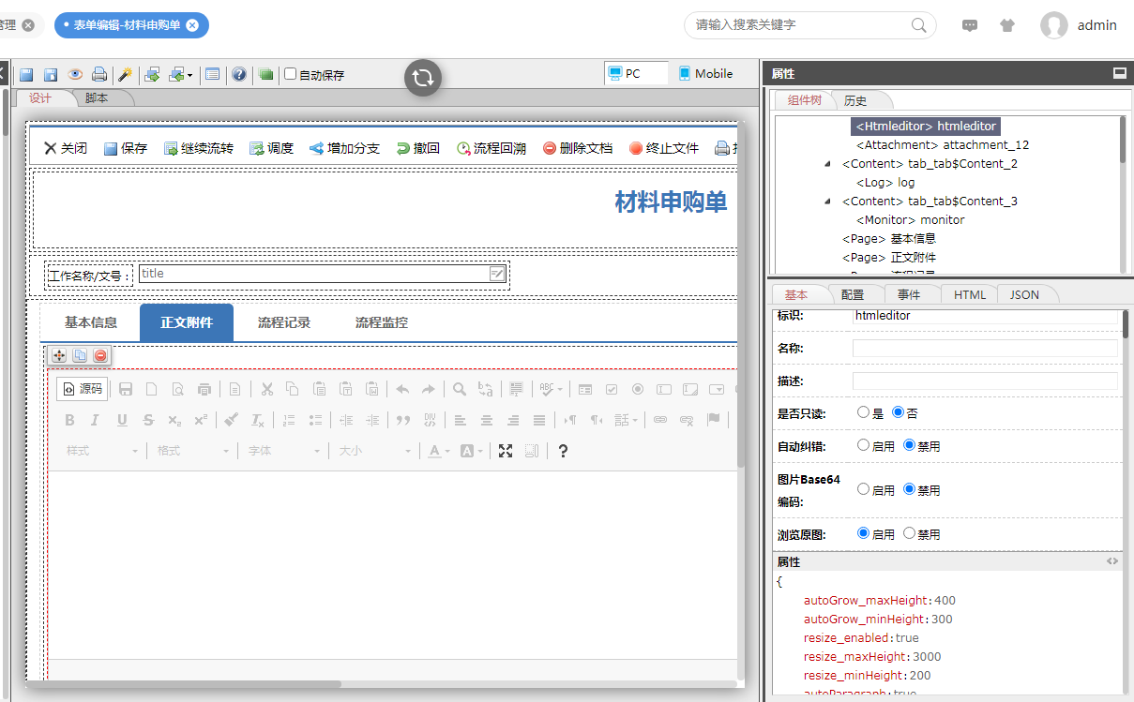Click the magic wand icon
This screenshot has width=1134, height=702.
(x=124, y=74)
